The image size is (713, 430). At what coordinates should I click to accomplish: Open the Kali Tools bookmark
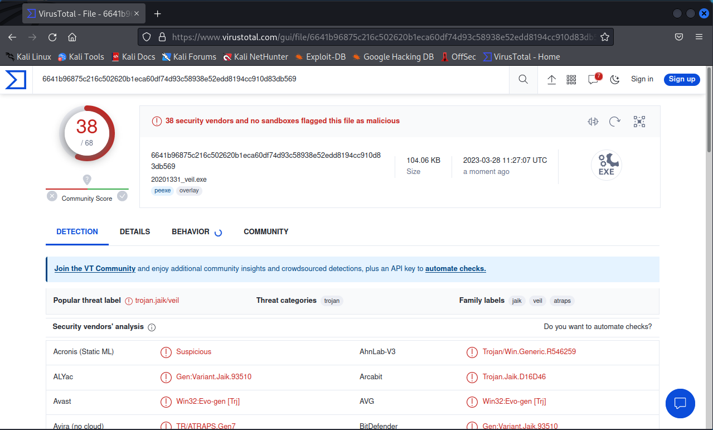pyautogui.click(x=81, y=57)
